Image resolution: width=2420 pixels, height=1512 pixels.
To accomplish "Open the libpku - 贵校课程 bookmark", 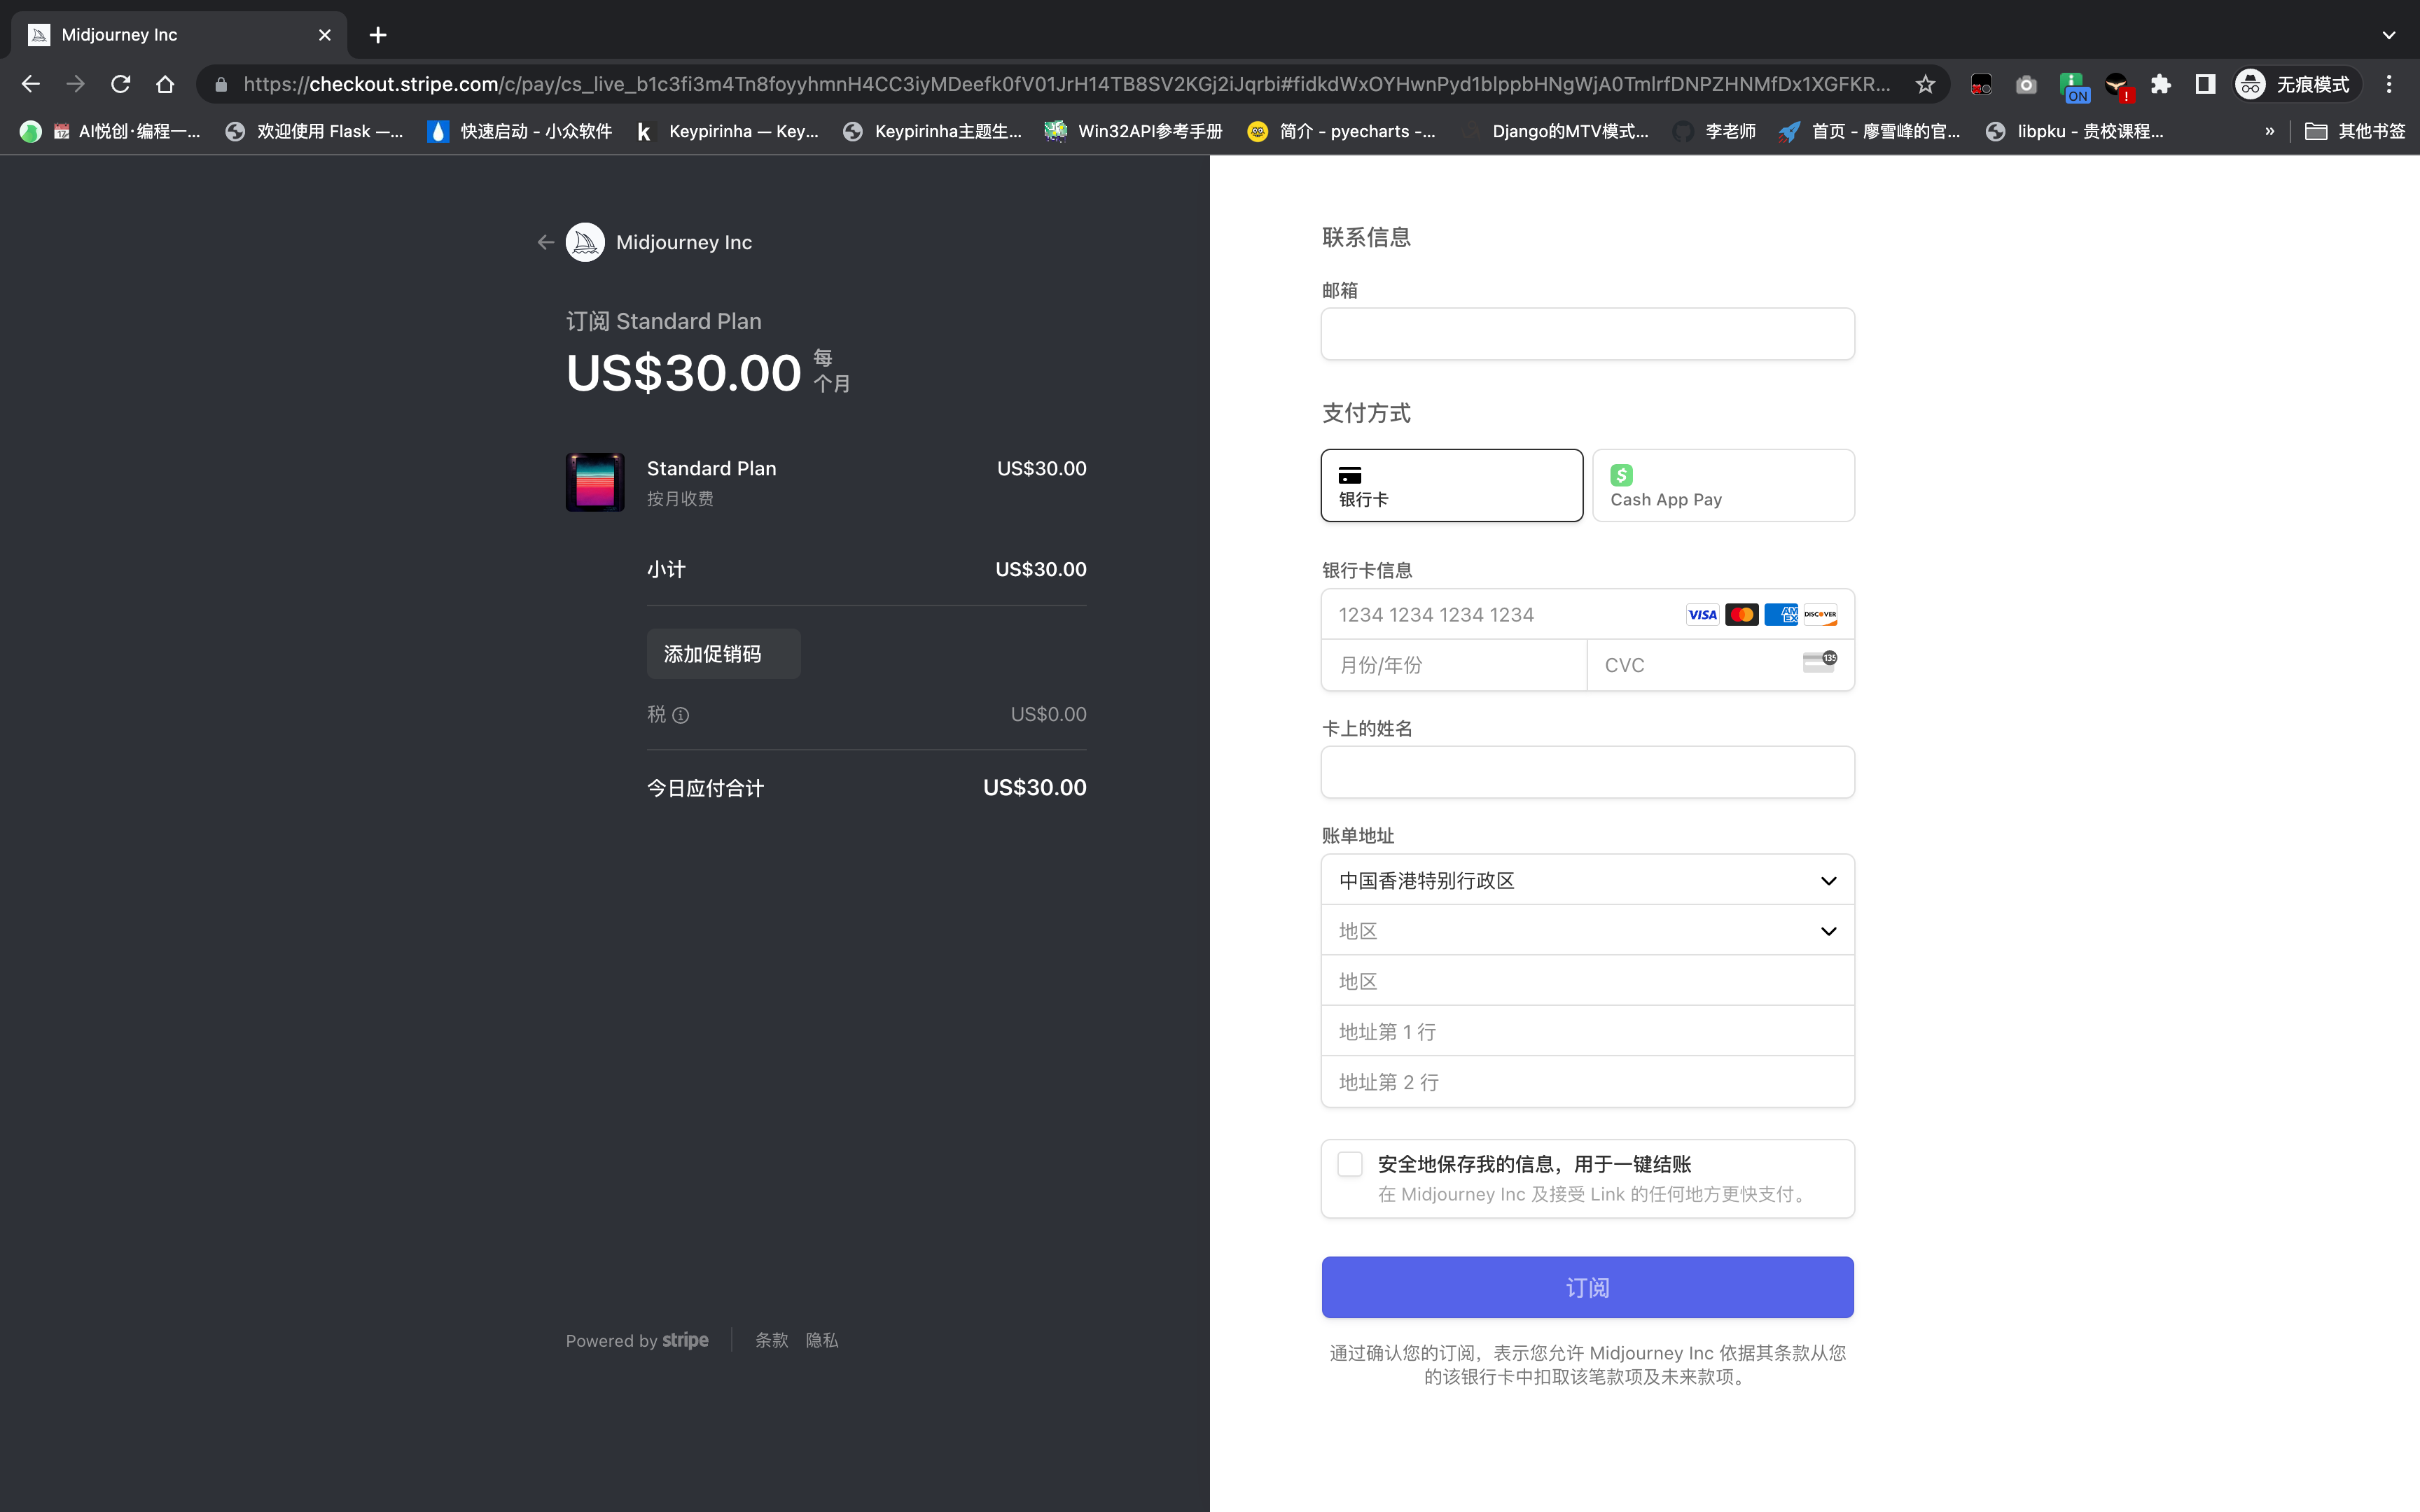I will click(x=2074, y=131).
